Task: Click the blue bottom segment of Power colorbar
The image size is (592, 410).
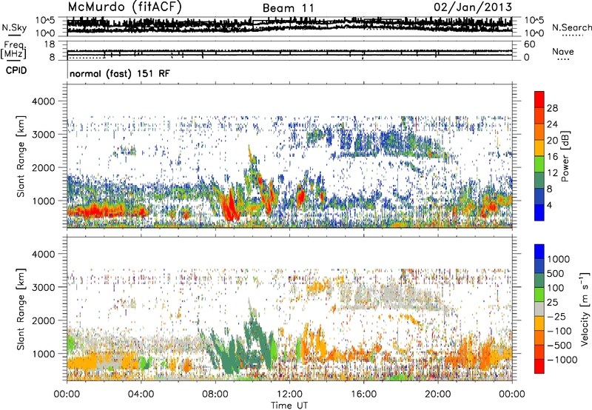Action: (539, 212)
